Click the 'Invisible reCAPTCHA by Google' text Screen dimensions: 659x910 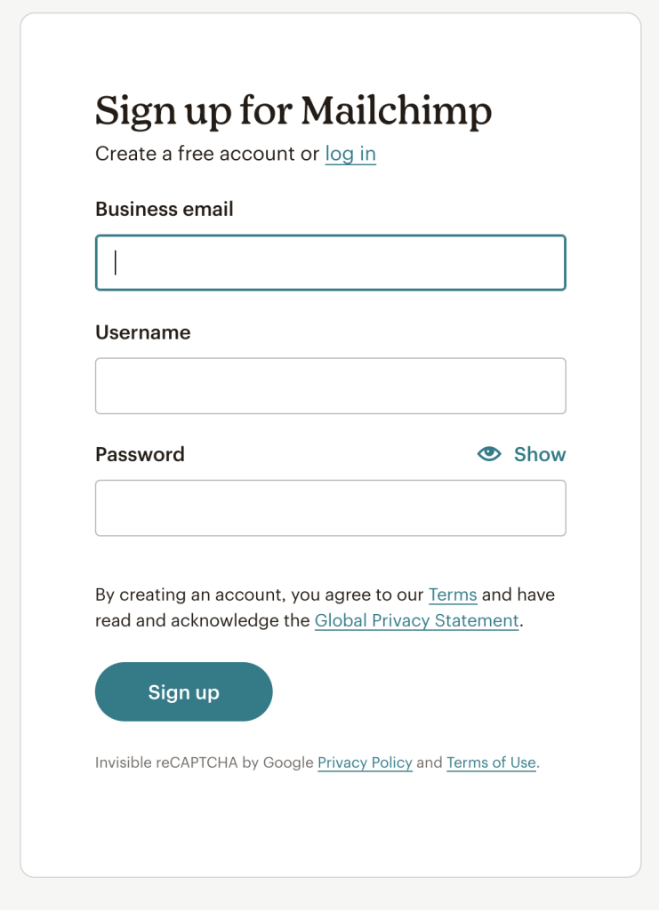click(x=205, y=762)
